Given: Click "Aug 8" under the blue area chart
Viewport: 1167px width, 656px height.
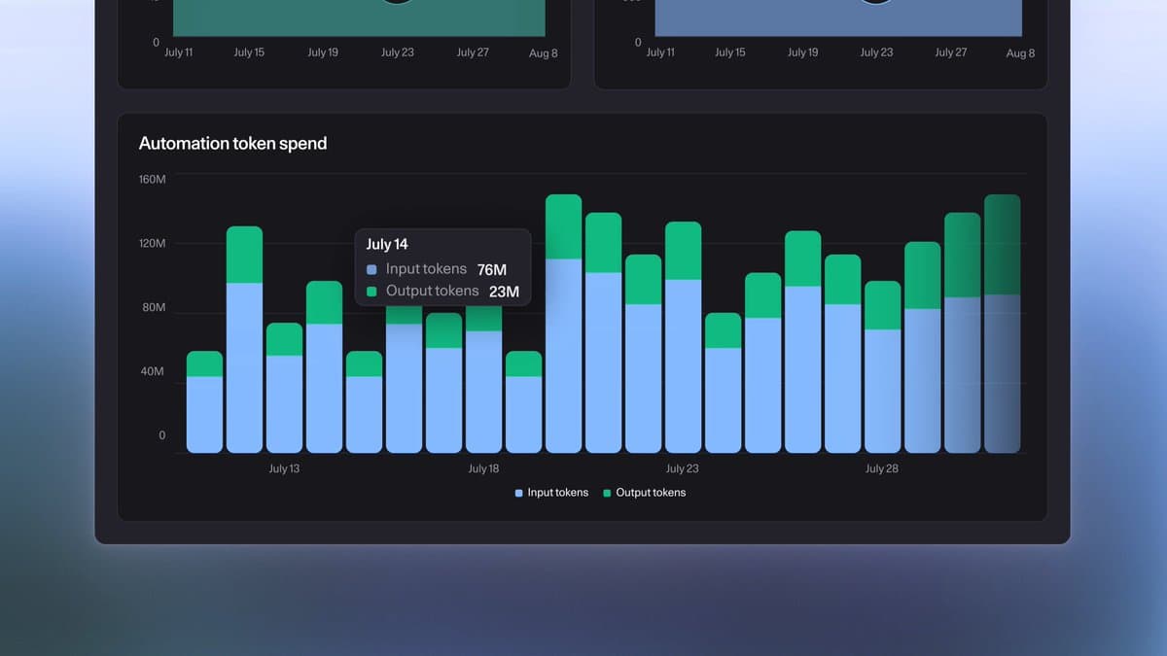Looking at the screenshot, I should click(1021, 53).
